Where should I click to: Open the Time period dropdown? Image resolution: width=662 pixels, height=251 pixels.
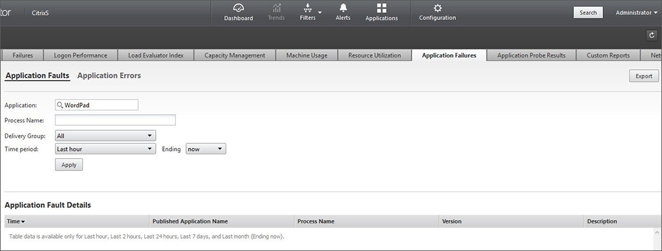pos(105,149)
